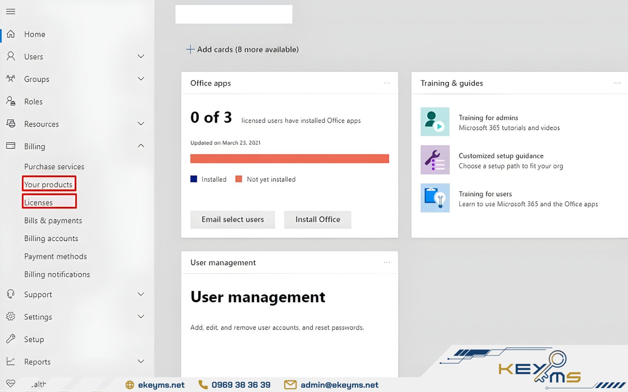The image size is (628, 392).
Task: Open the Payment methods page
Action: click(x=55, y=256)
